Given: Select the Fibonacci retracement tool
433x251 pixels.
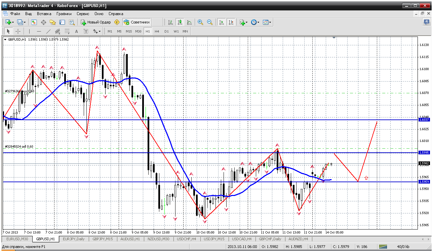Looking at the screenshot, I should 67,31.
